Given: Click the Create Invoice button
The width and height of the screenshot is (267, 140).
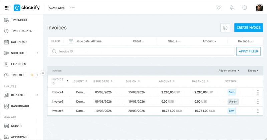Looking at the screenshot, I should [248, 28].
